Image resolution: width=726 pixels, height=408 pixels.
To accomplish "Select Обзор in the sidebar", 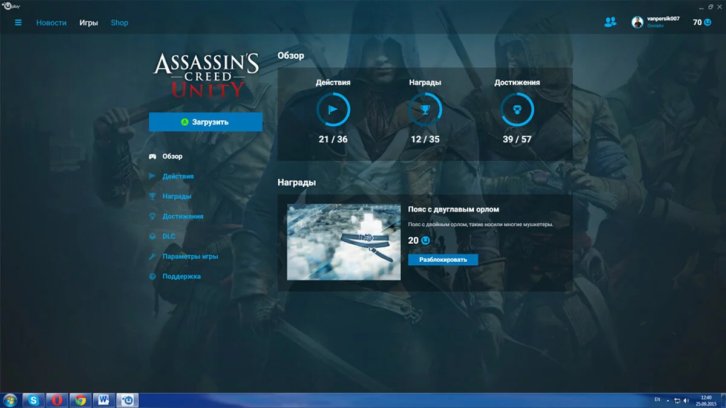I will point(172,156).
